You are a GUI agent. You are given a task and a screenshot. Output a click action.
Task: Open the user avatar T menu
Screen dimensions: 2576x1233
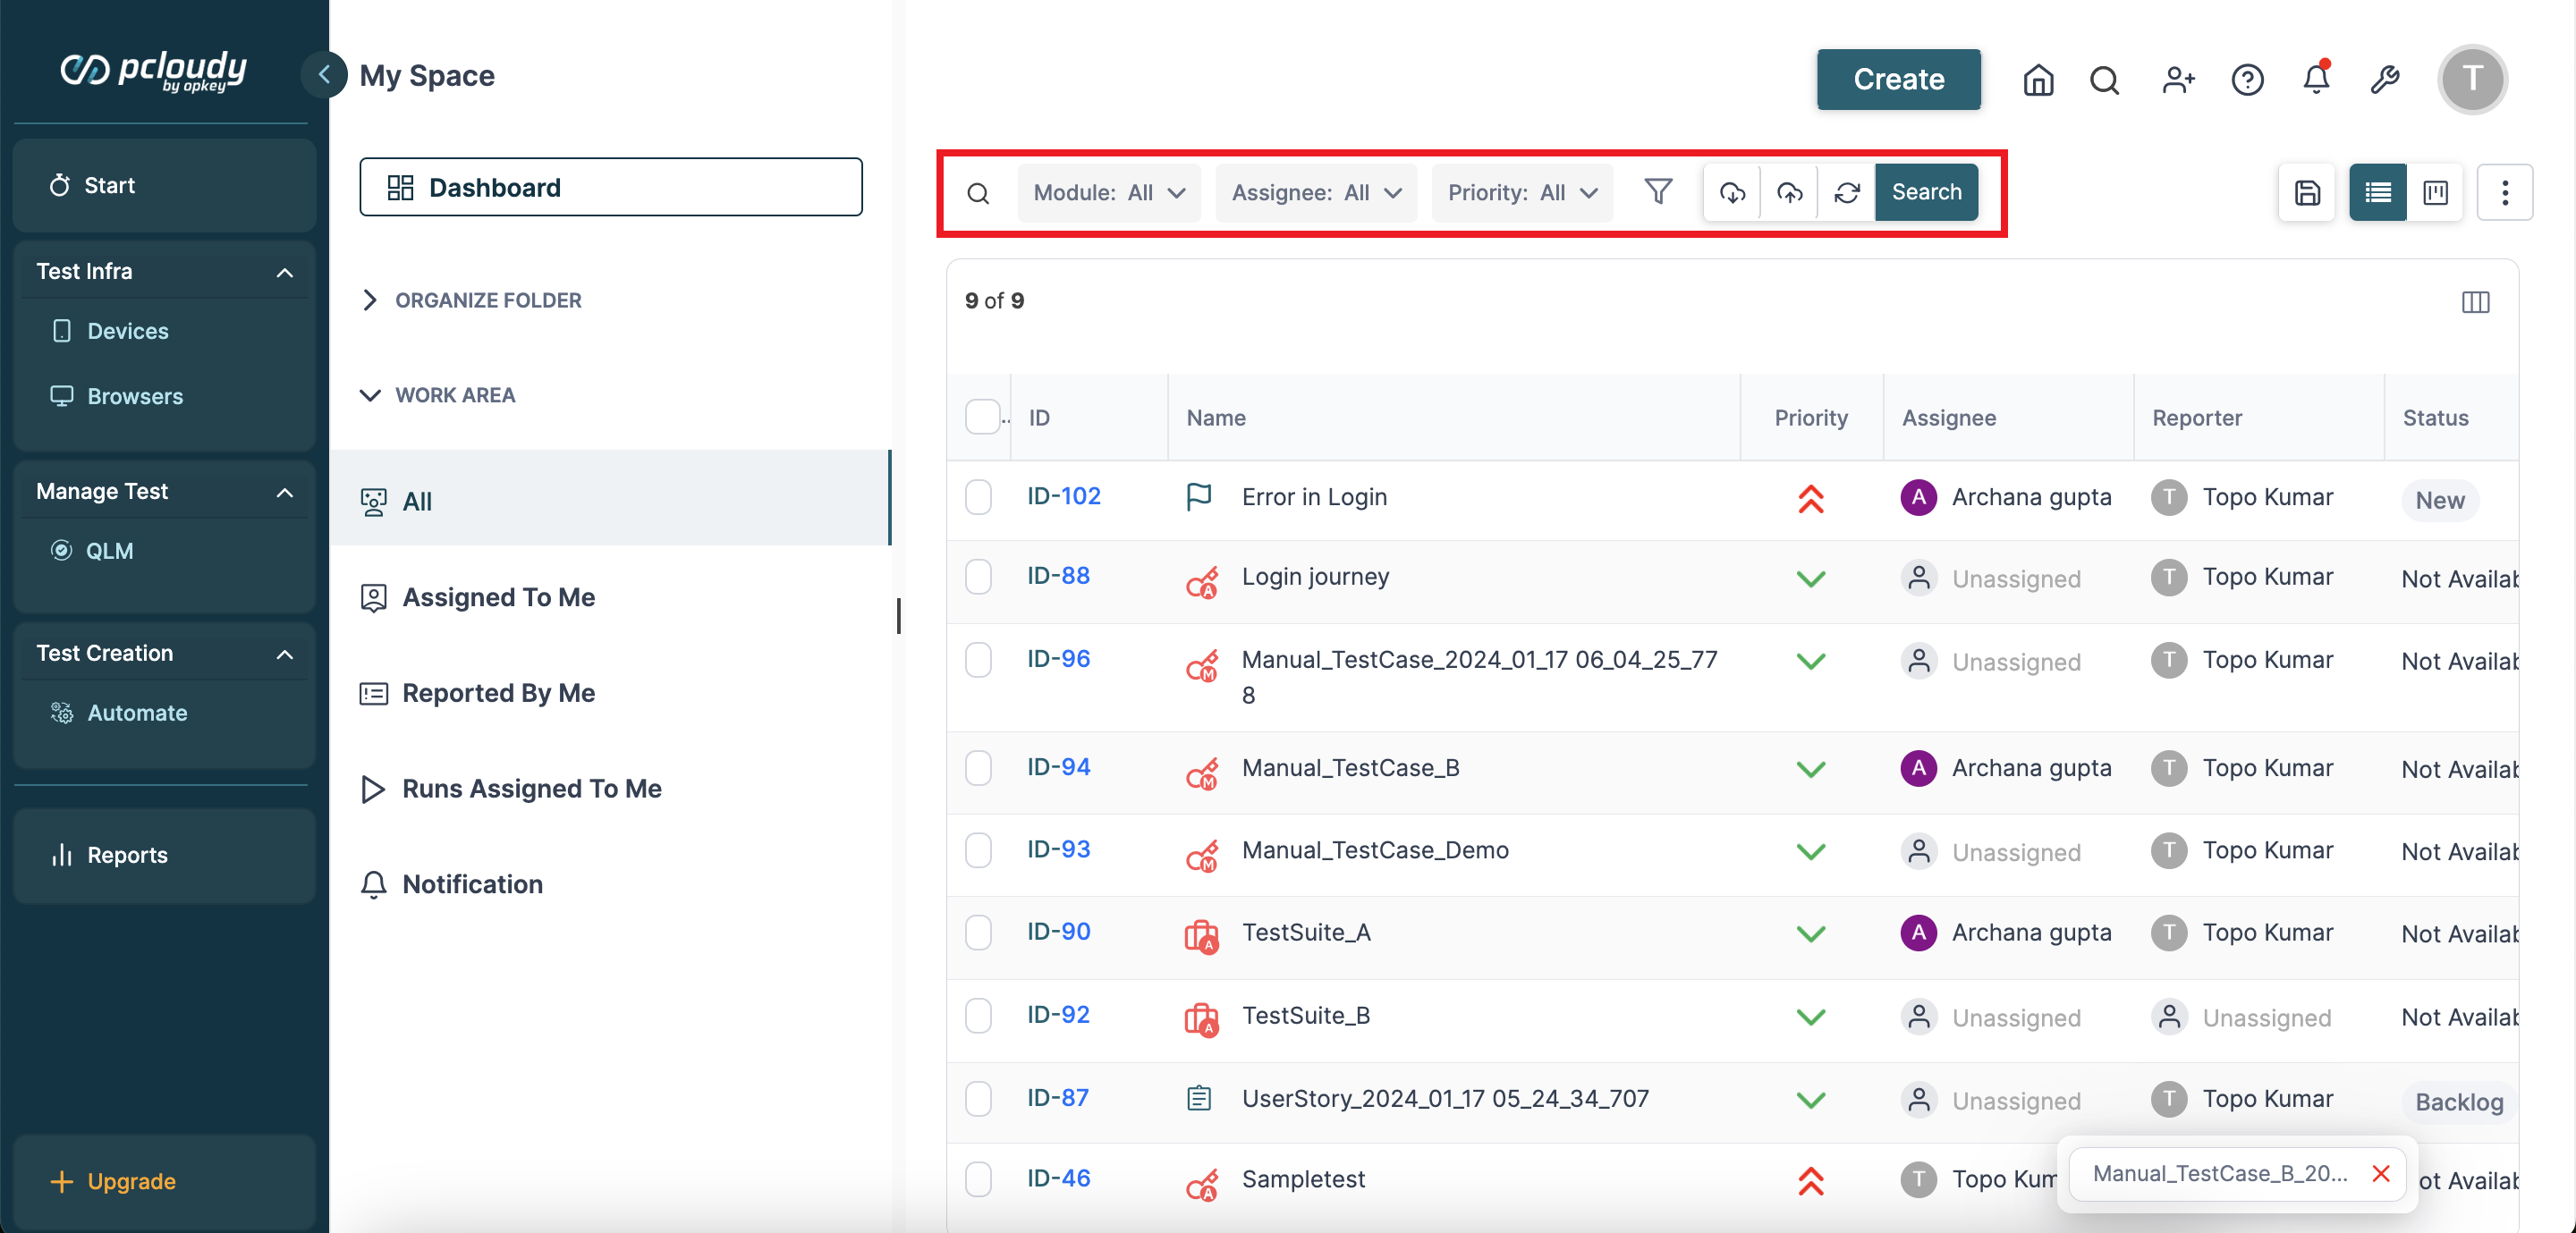coord(2472,79)
